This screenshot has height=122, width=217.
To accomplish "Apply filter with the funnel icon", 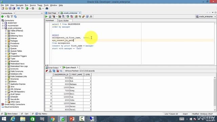I will [x=12, y=17].
